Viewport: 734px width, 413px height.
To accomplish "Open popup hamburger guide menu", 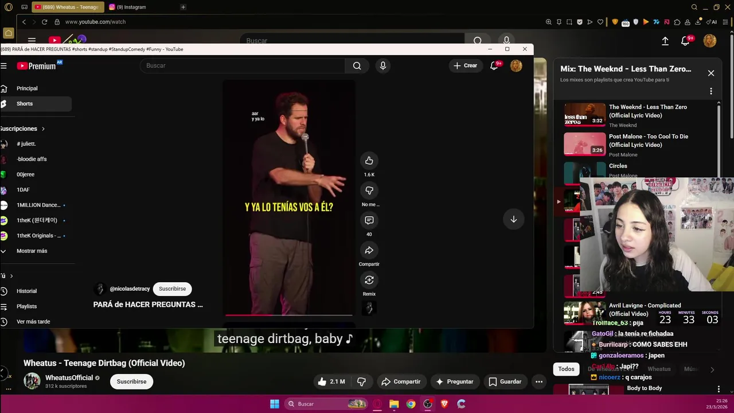I will click(x=3, y=66).
